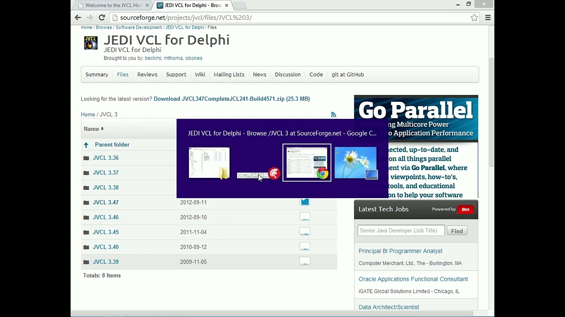Viewport: 565px width, 317px height.
Task: Go to the Parent folder link
Action: pyautogui.click(x=112, y=145)
